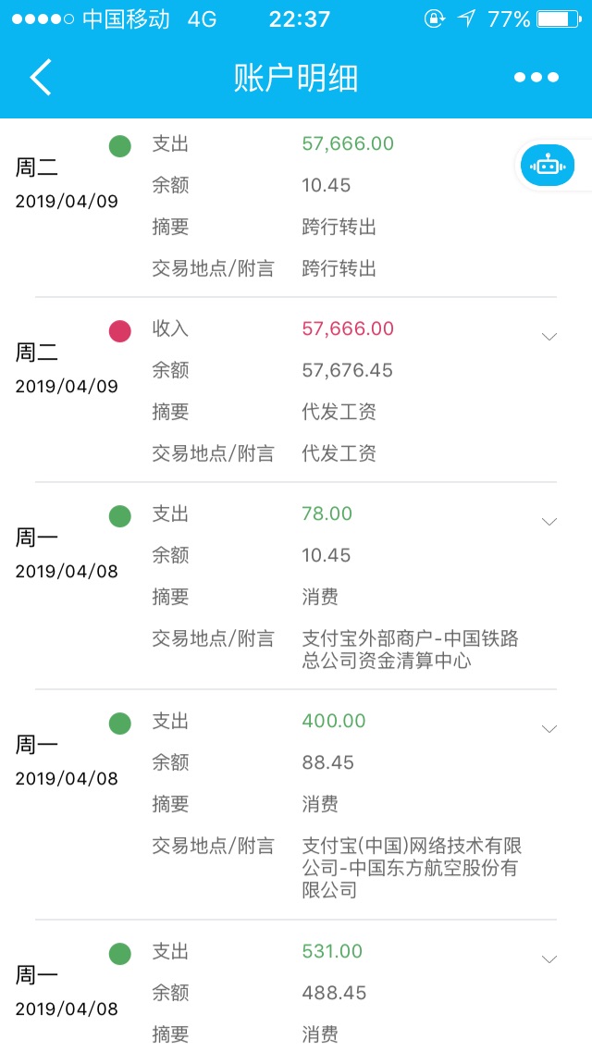Image resolution: width=592 pixels, height=1051 pixels.
Task: Tap green dot beside the 531.00 expense
Action: [120, 953]
